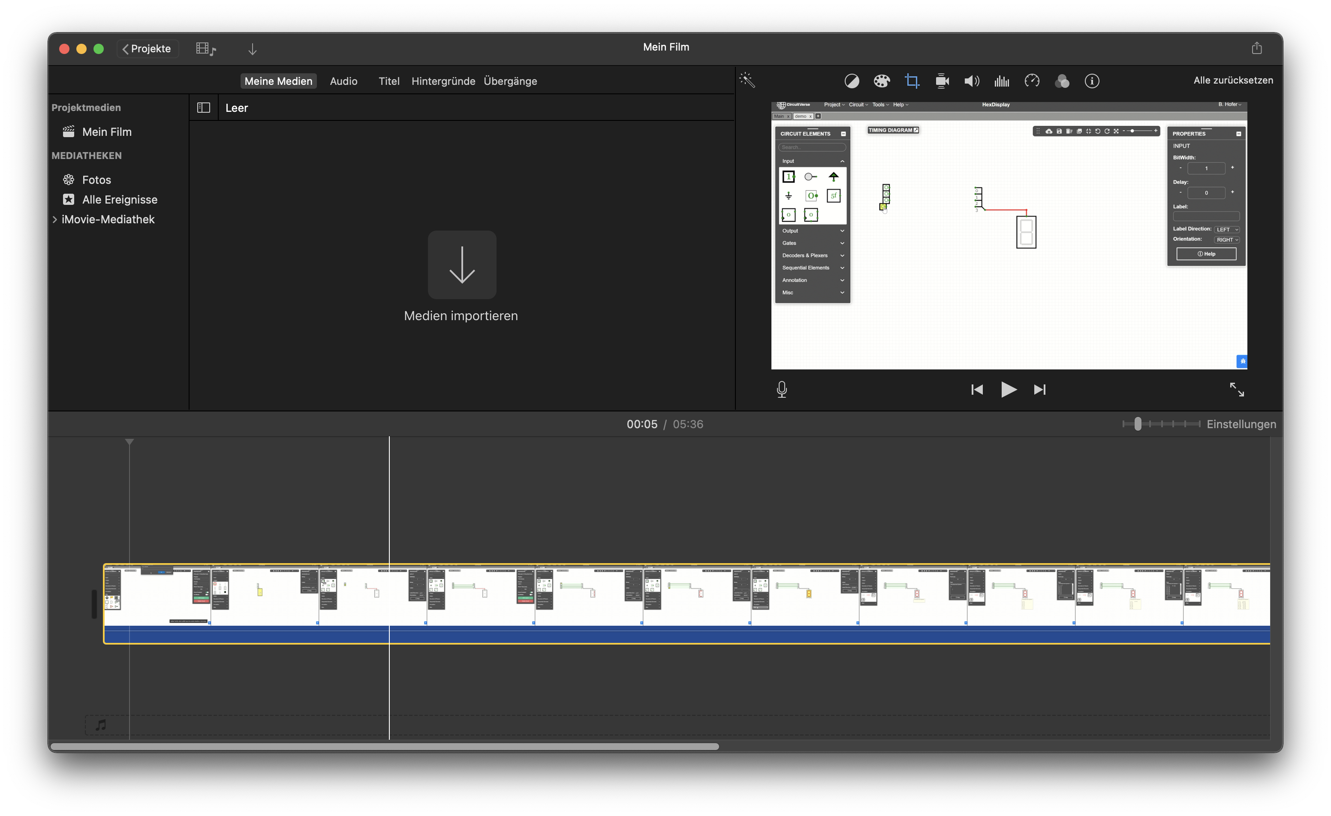
Task: Open the color balance tool
Action: [x=851, y=81]
